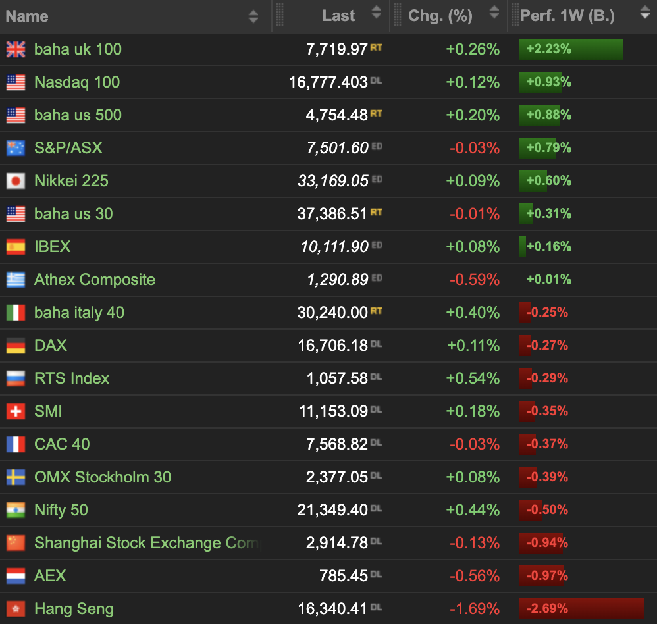Open the baha uk 100 index

pos(78,49)
